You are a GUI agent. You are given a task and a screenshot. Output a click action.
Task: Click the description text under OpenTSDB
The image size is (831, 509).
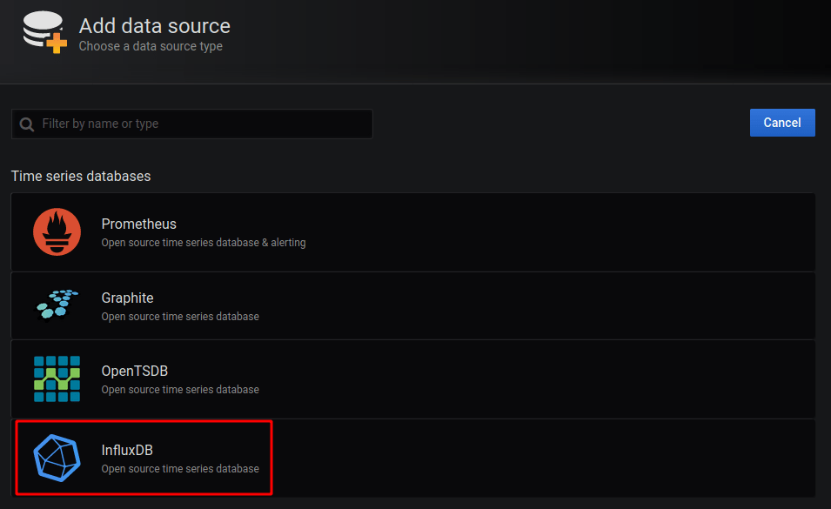[x=180, y=390]
